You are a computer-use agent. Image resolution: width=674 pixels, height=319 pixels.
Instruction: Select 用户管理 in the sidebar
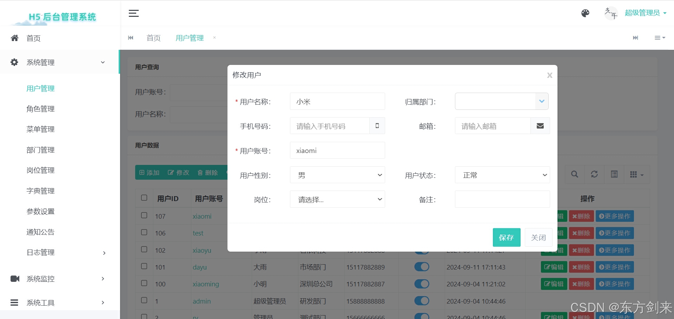pyautogui.click(x=40, y=88)
